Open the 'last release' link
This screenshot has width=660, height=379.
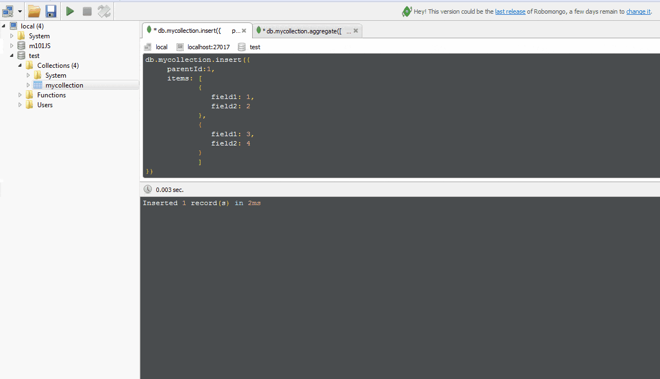pyautogui.click(x=510, y=11)
